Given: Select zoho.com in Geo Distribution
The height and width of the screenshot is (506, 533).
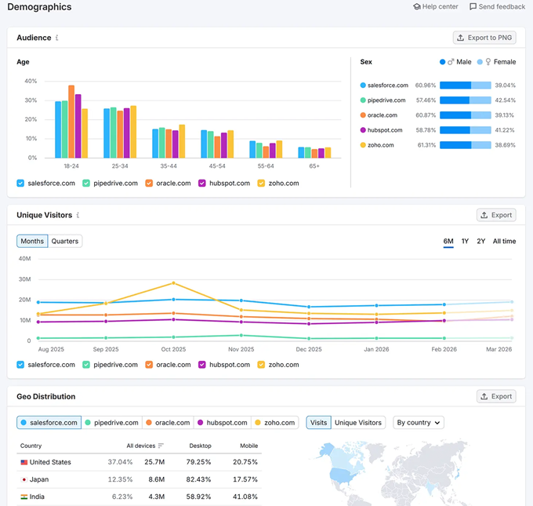Looking at the screenshot, I should 274,422.
